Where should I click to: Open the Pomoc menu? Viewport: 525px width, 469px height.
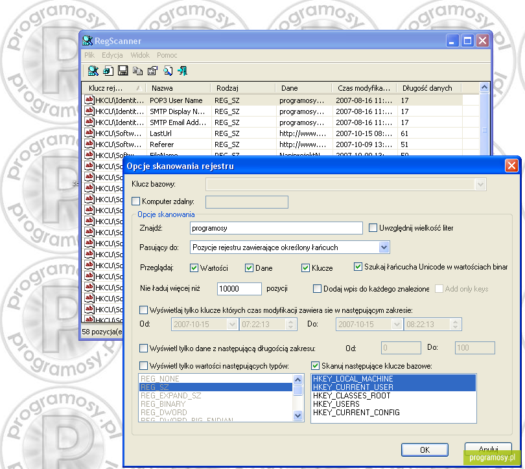pyautogui.click(x=167, y=55)
